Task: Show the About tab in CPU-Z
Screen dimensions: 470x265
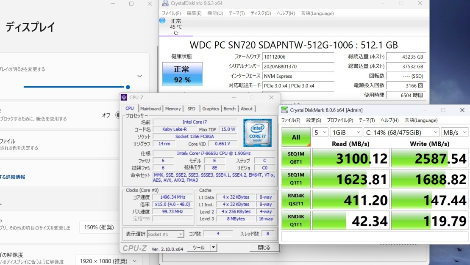Action: coord(247,109)
